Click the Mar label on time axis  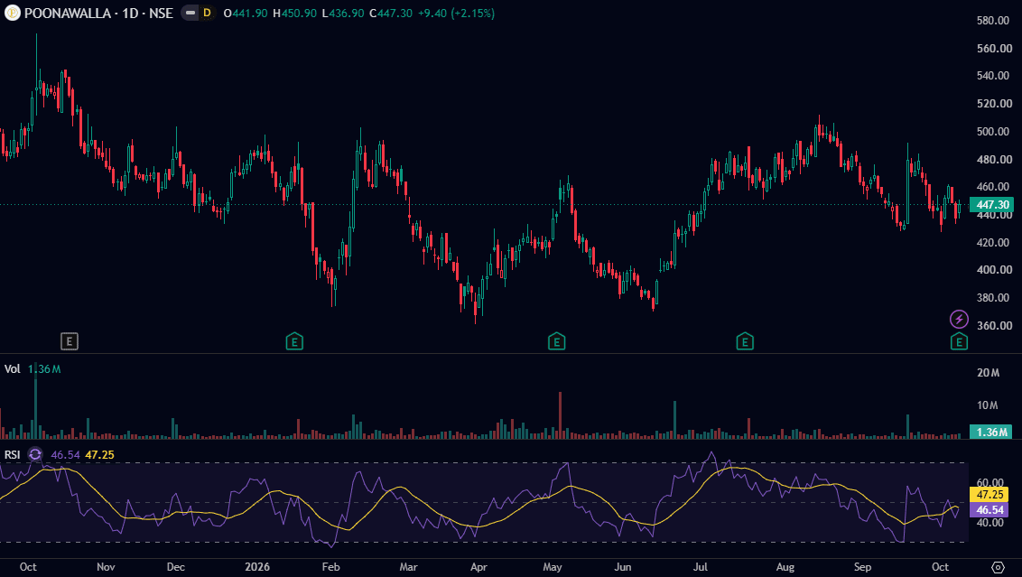[x=409, y=566]
